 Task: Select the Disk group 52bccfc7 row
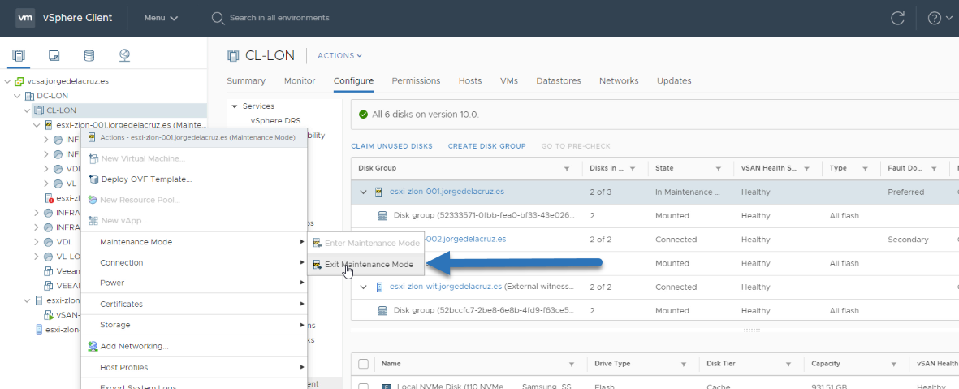click(x=654, y=311)
